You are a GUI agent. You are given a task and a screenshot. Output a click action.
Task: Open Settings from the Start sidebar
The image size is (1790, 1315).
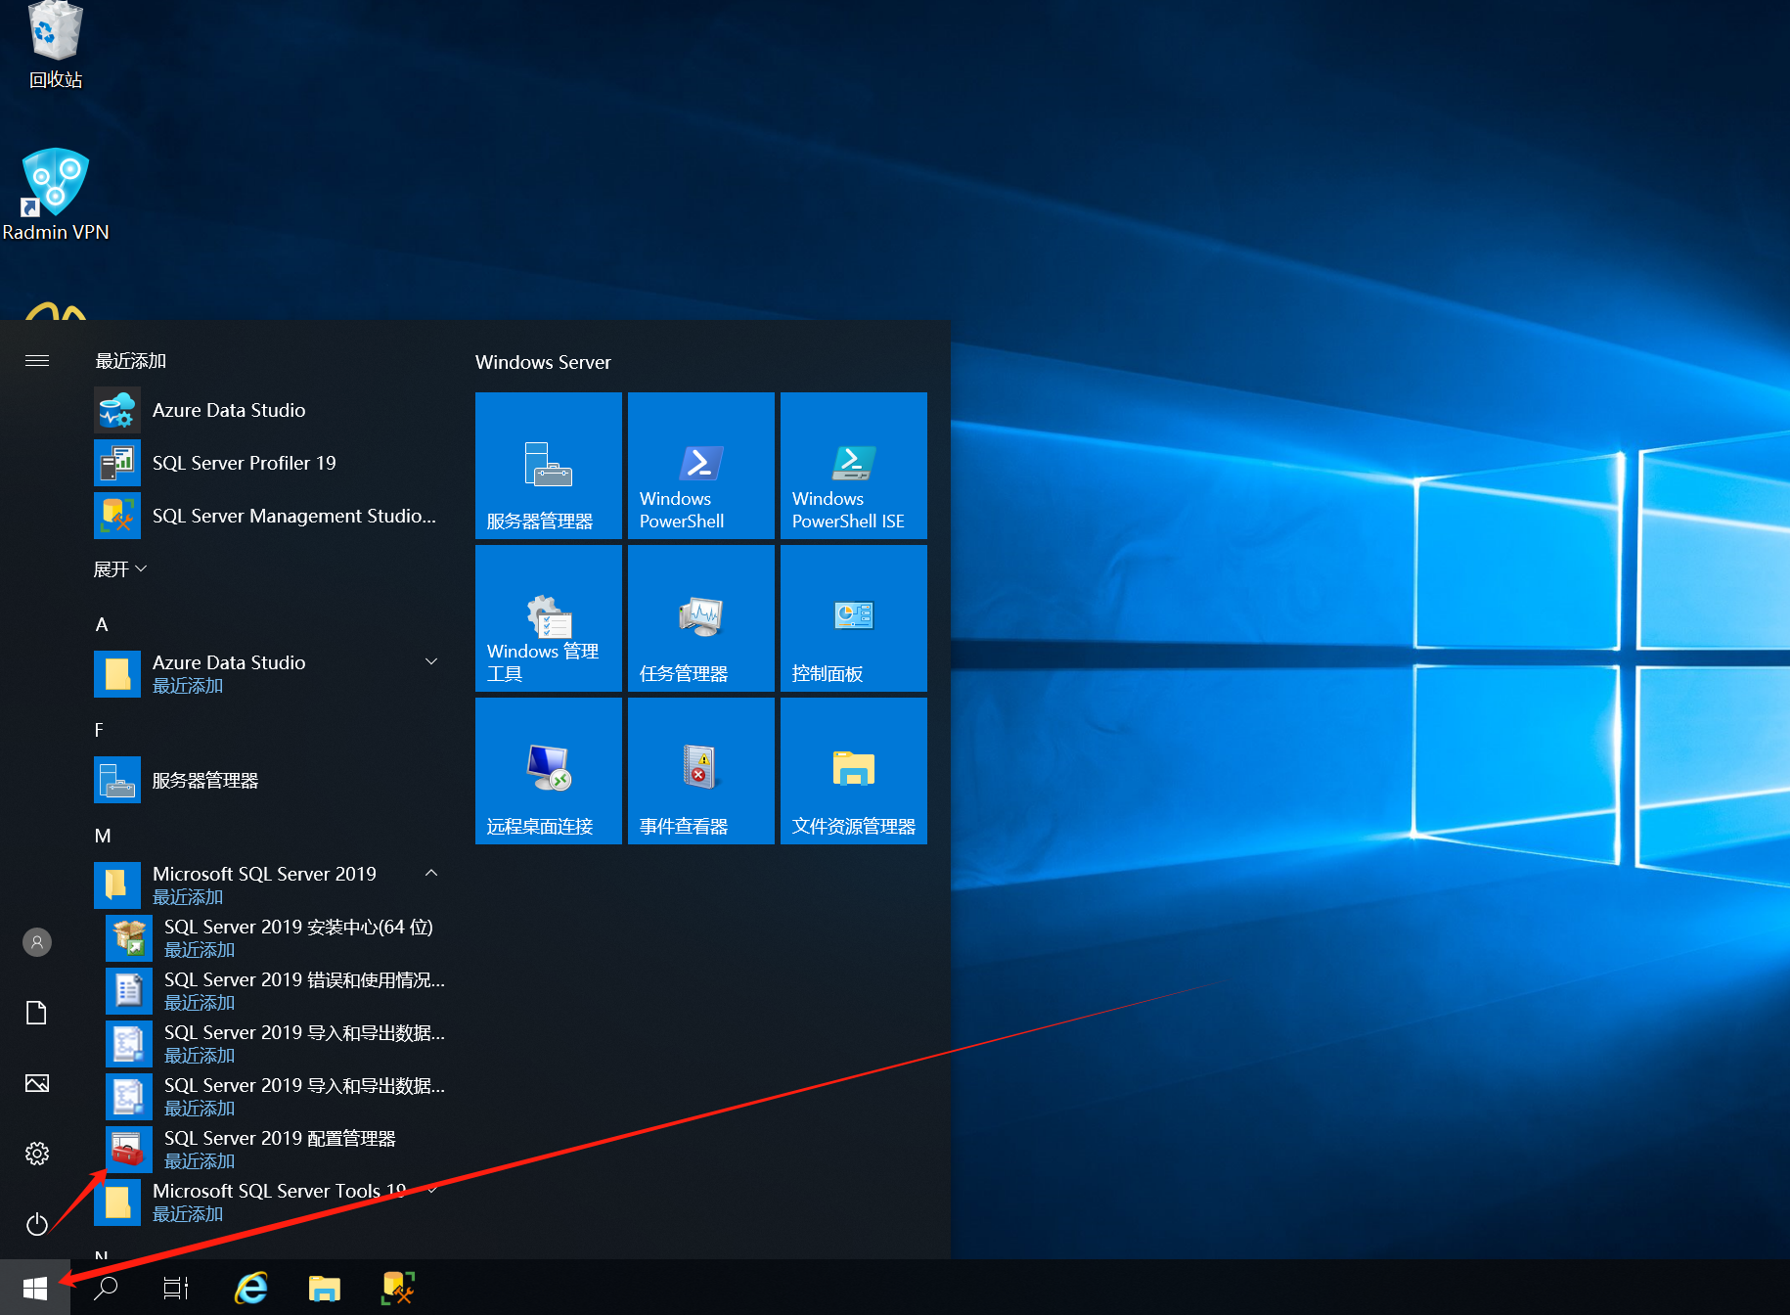[37, 1154]
